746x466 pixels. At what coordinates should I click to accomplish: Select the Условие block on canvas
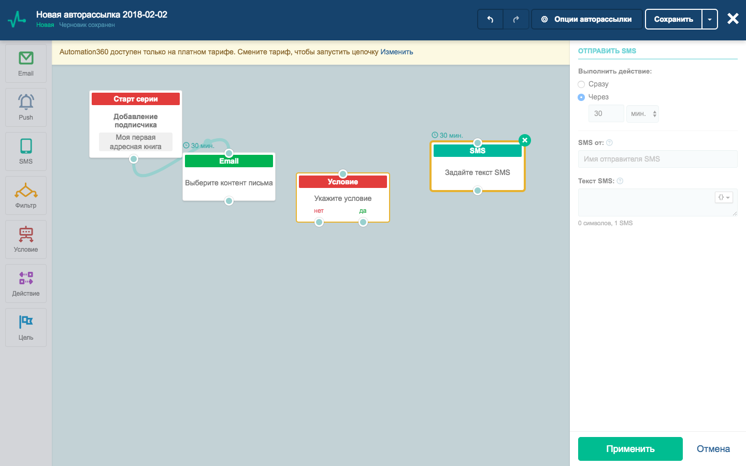click(343, 198)
